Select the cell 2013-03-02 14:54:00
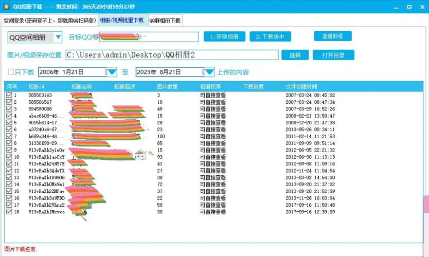This screenshot has width=429, height=257. 310,177
